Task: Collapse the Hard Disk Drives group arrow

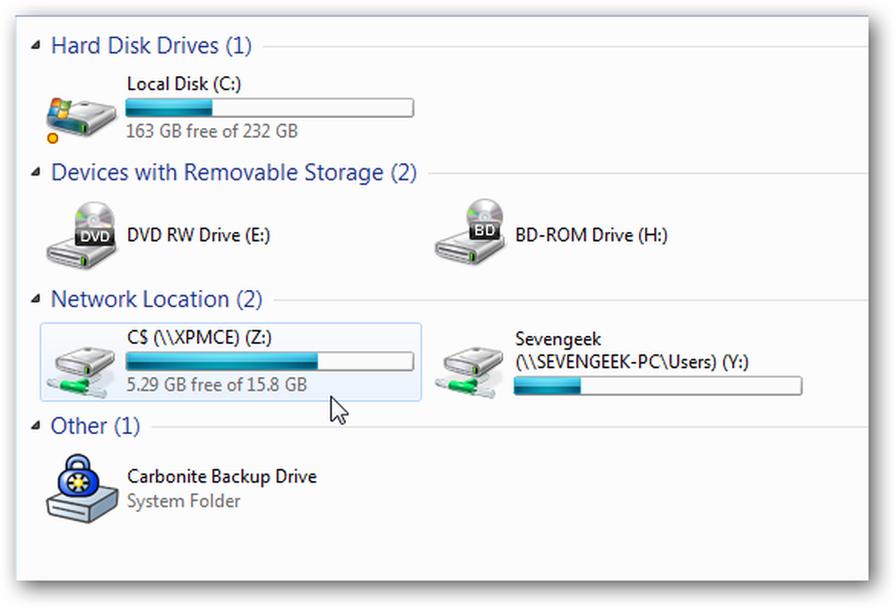Action: click(x=36, y=45)
